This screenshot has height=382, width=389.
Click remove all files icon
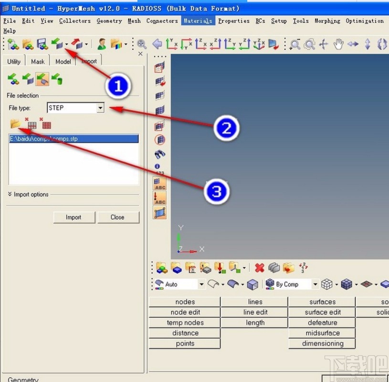(x=45, y=123)
